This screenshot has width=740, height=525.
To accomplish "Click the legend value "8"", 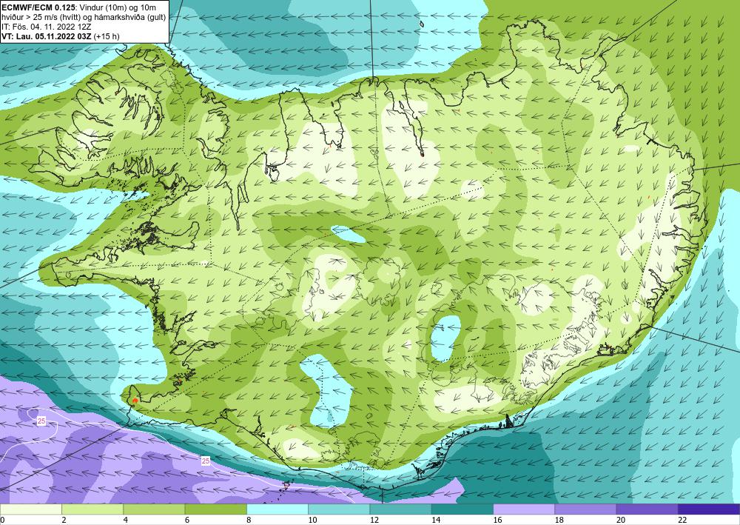I will click(249, 521).
